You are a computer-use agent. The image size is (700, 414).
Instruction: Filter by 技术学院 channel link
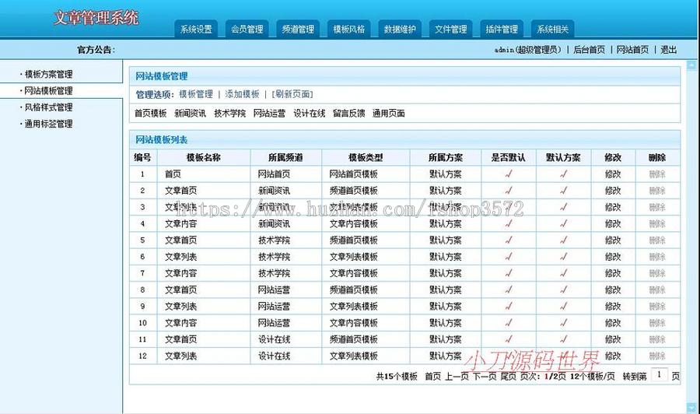[230, 114]
